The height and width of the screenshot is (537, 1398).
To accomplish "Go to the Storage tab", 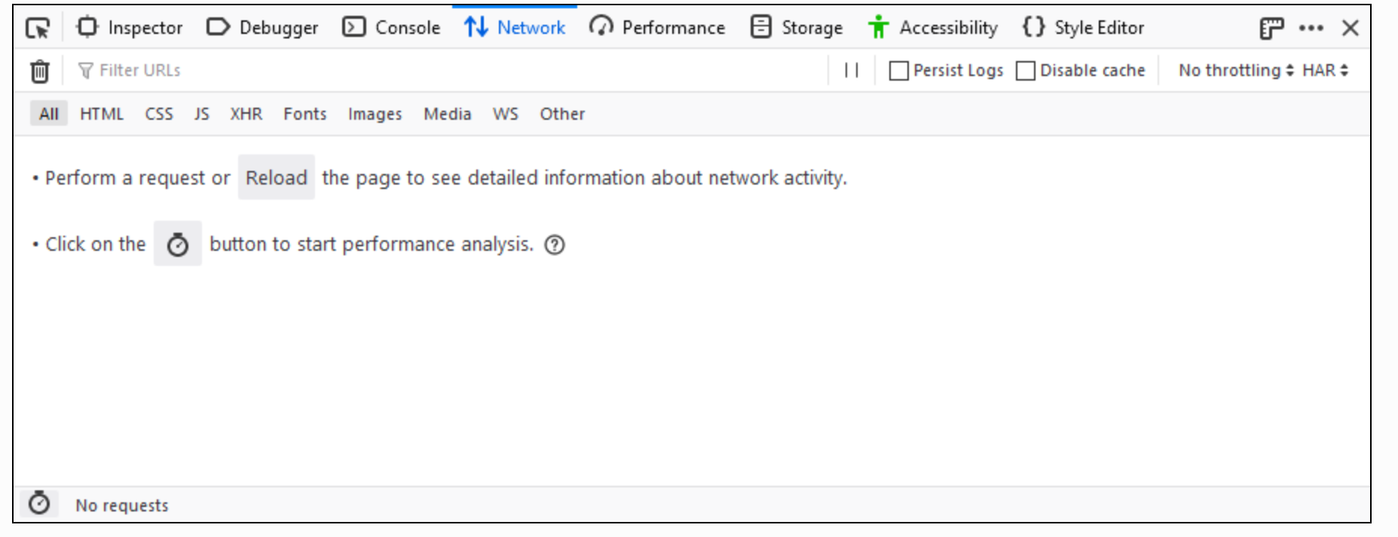I will coord(797,28).
